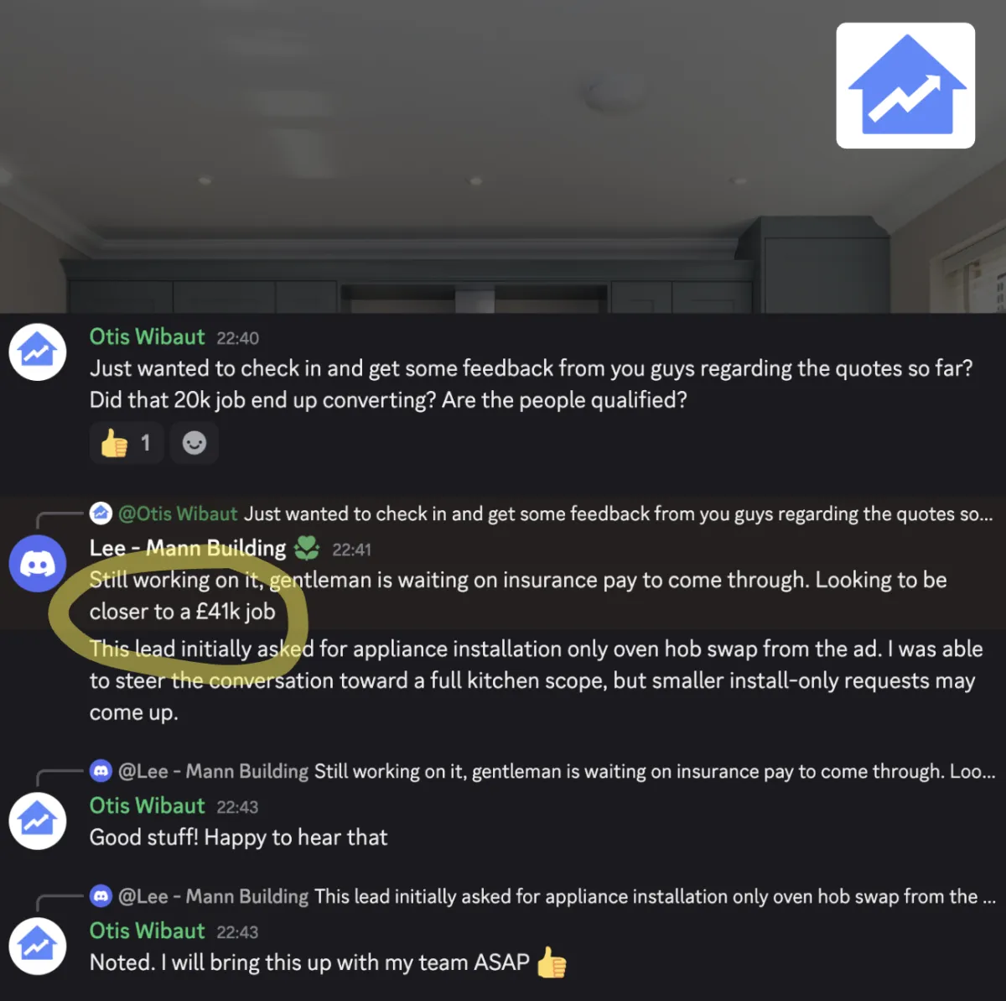Open Otis Wibaut avatar at 22:40 message
This screenshot has width=1006, height=1001.
[38, 352]
